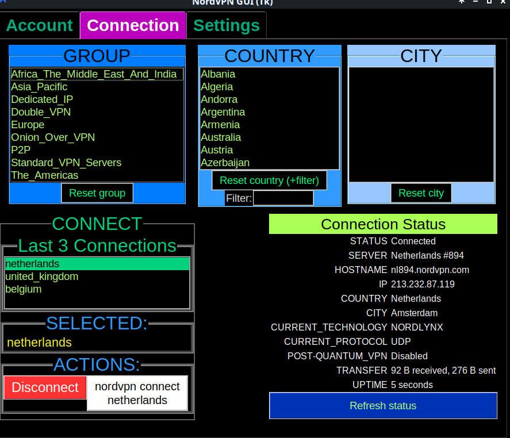Click inside the empty City listbox
Viewport: 510px width, 438px height.
421,125
